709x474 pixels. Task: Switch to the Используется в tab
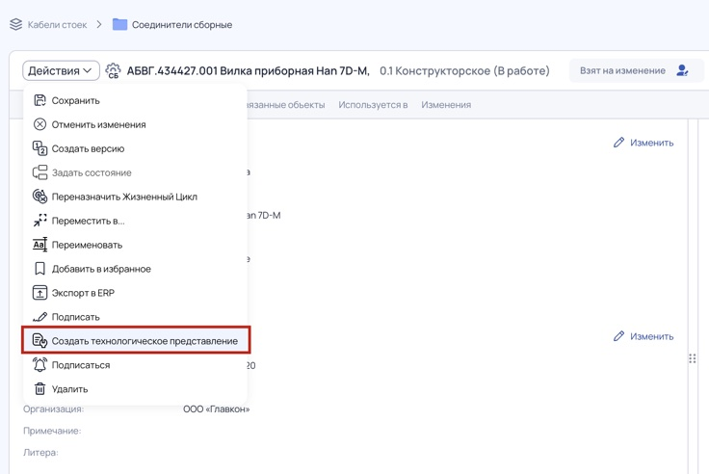tap(373, 105)
